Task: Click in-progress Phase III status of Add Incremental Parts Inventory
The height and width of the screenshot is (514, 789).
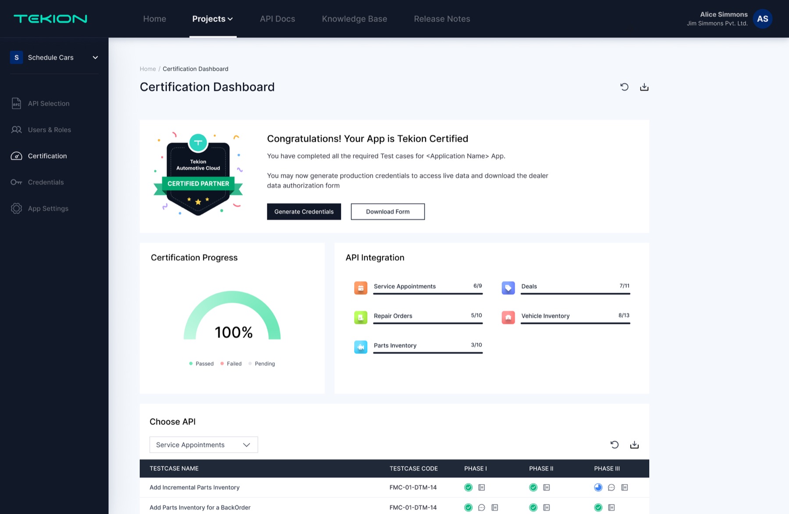Action: [598, 487]
